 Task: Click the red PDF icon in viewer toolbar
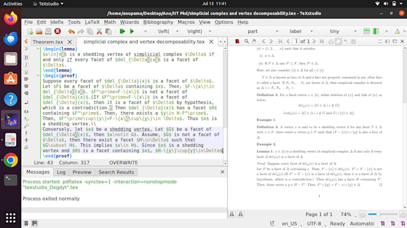pos(237,41)
